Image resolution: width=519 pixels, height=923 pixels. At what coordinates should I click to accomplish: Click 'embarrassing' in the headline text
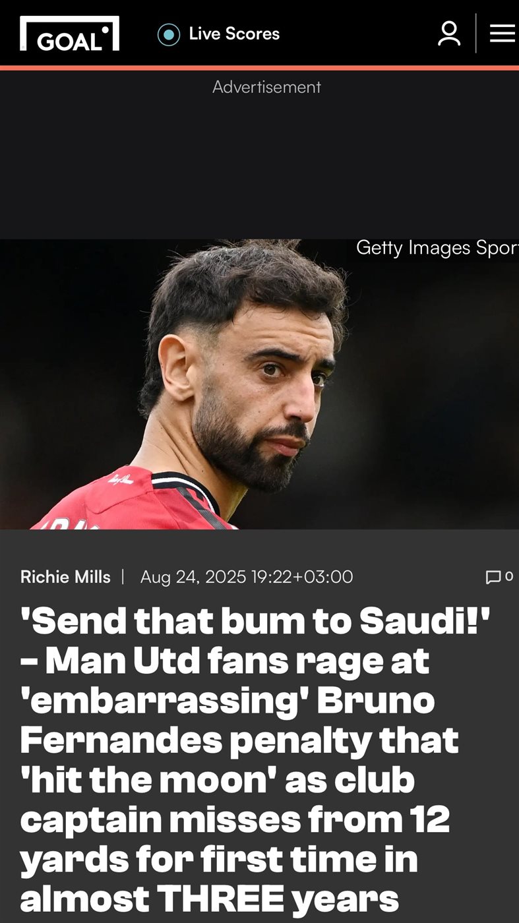click(x=165, y=701)
